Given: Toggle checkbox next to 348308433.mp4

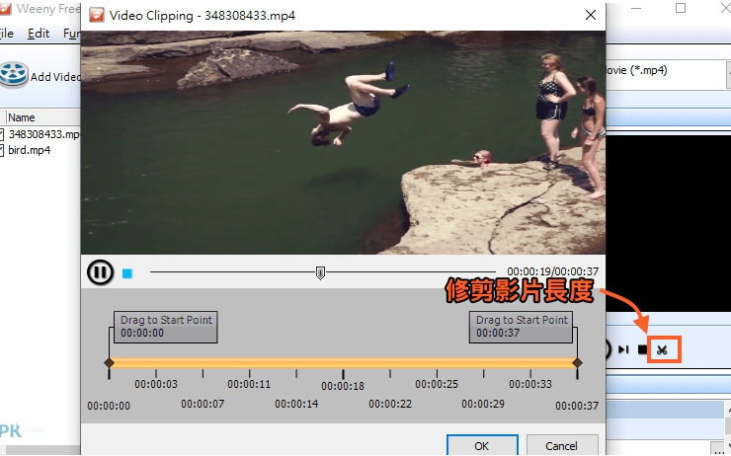Looking at the screenshot, I should (x=1, y=134).
